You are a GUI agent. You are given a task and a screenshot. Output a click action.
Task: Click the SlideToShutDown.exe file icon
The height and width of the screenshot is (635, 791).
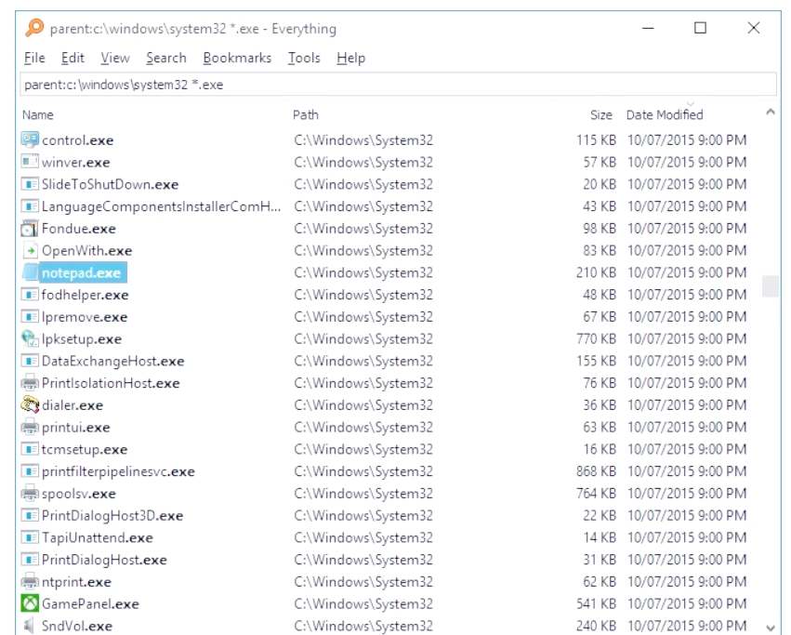coord(30,184)
